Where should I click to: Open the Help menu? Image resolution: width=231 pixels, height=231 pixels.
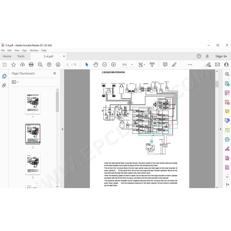[44, 50]
